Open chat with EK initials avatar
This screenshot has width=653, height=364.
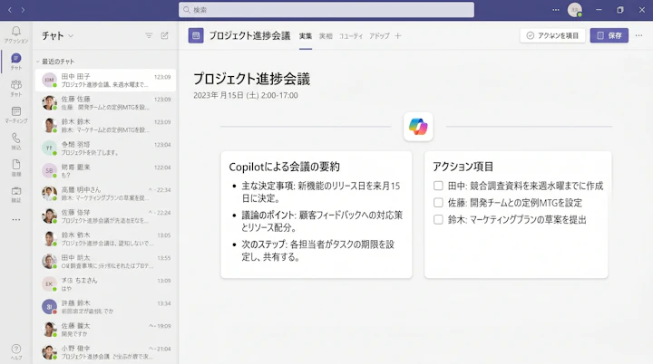[x=105, y=284]
